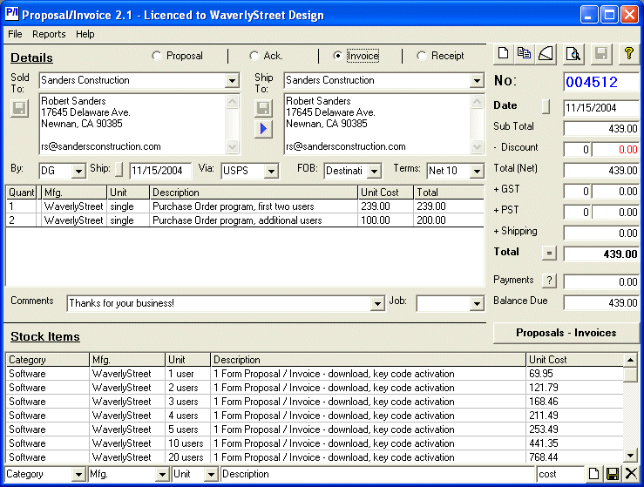The image size is (644, 487).
Task: Save the Ship To address disk icon
Action: [x=263, y=108]
